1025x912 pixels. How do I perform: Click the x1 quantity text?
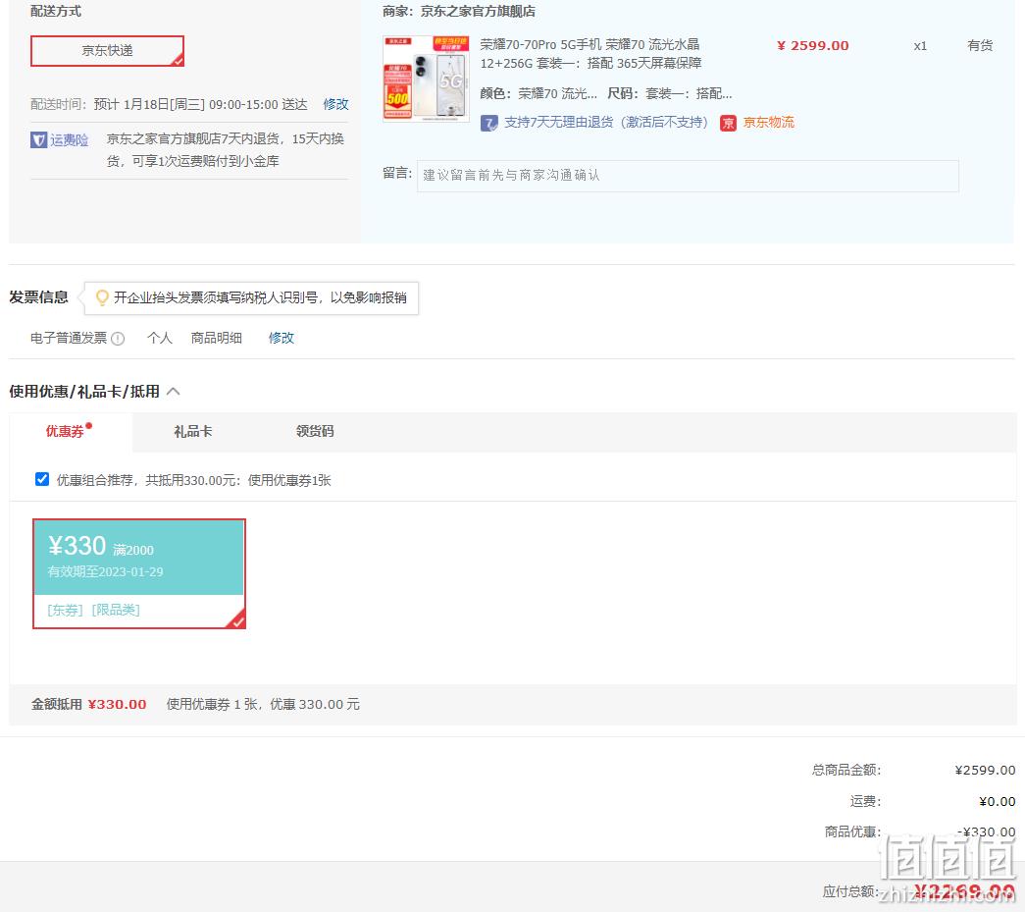[920, 46]
